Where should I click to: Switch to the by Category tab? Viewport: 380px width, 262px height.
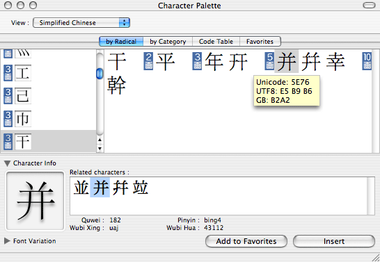click(168, 42)
